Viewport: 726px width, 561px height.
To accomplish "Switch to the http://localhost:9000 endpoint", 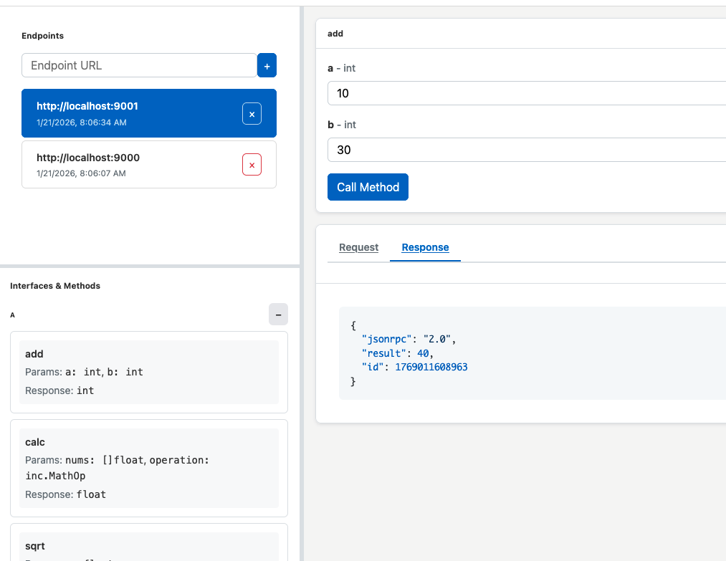I will 129,164.
